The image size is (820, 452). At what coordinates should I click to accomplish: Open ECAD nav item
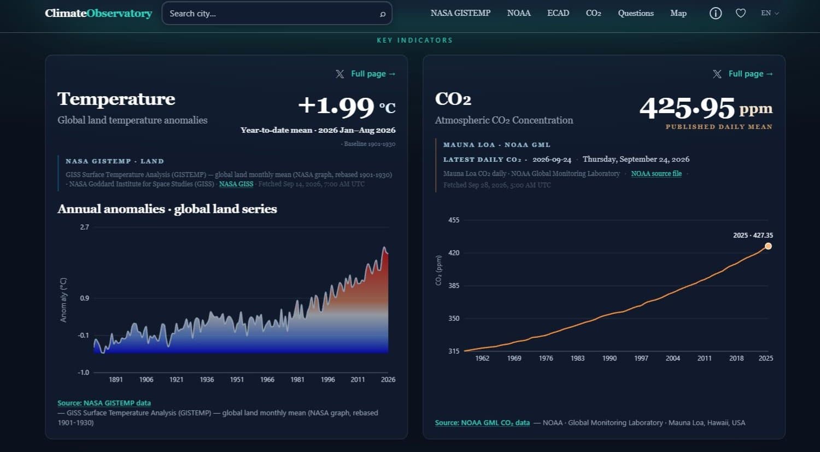558,13
